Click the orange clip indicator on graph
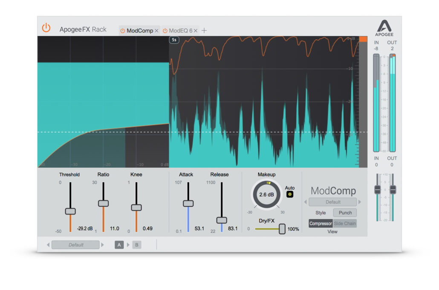Screen dimensions: 439x290 [x=363, y=39]
